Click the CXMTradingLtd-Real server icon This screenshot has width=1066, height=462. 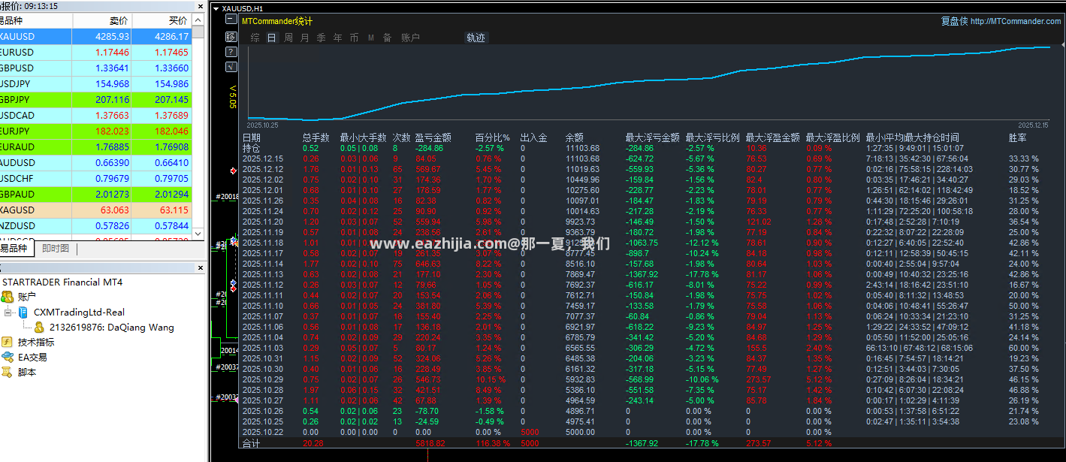(x=23, y=312)
